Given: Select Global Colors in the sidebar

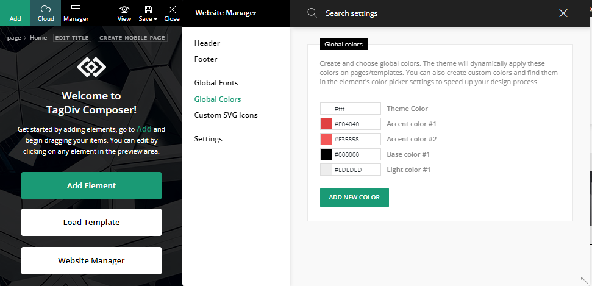Looking at the screenshot, I should point(218,99).
